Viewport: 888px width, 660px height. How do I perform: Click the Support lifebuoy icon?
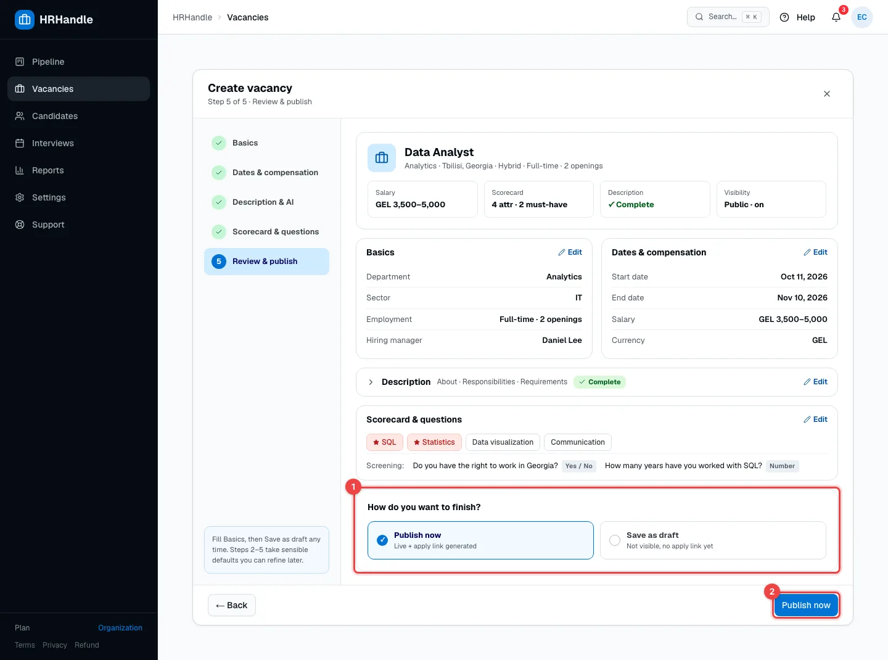[x=20, y=225]
